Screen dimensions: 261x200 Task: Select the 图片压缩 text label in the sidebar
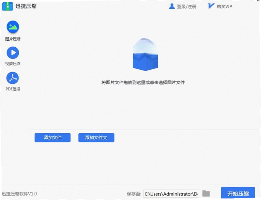(13, 39)
